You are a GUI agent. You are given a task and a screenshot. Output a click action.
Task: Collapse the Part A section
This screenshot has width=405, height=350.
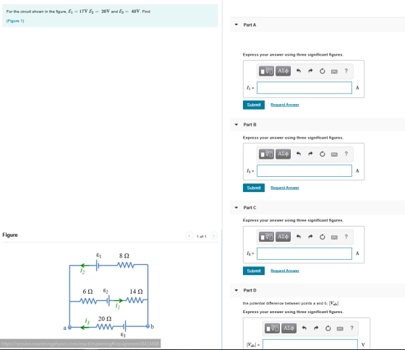[236, 25]
